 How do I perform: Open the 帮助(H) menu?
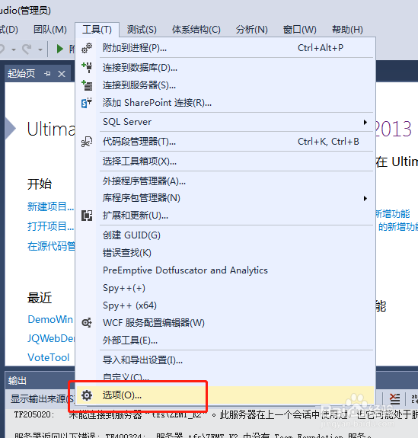(347, 30)
